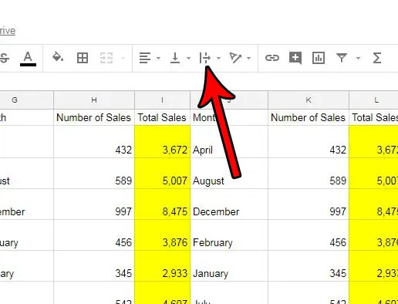
Task: Select 'Number of Sales' cell in column H
Action: point(94,117)
